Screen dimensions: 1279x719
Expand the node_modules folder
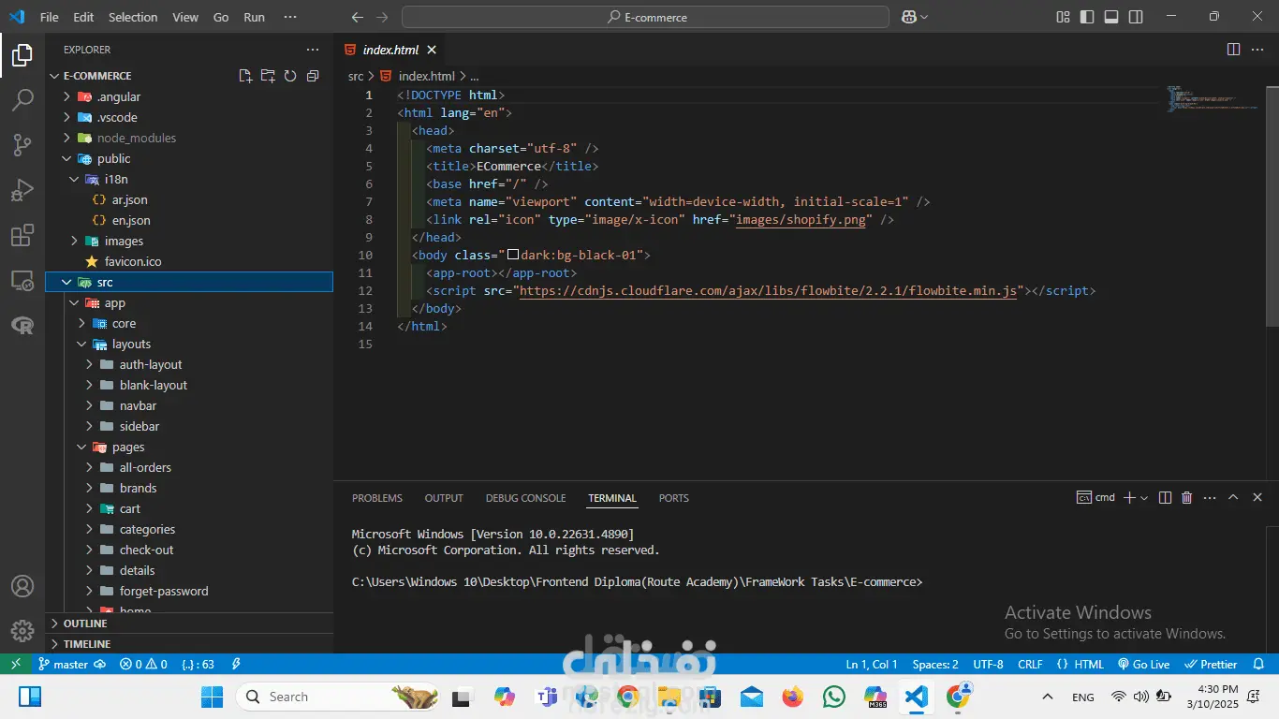(x=136, y=138)
